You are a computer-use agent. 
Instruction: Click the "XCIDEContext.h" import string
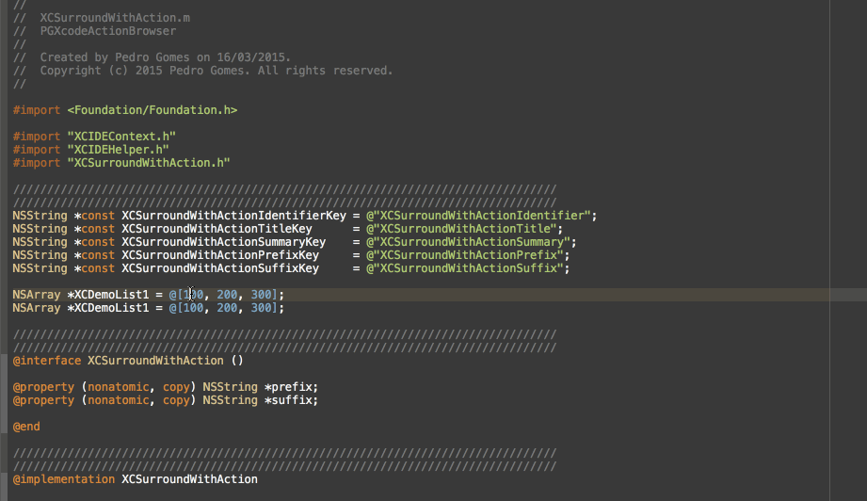point(121,137)
